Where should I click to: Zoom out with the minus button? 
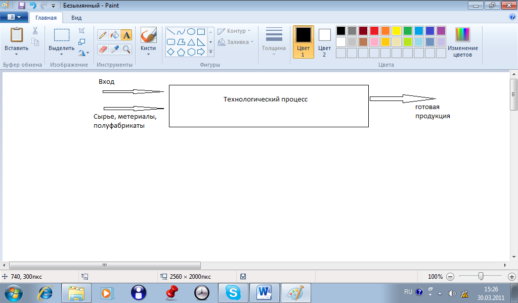coord(450,277)
